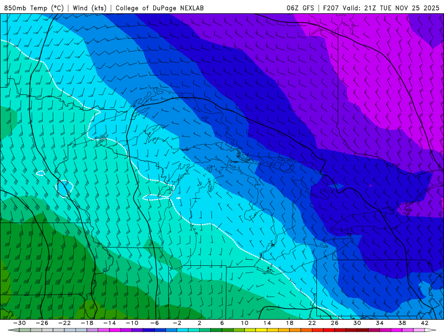Select the positive 22 value on the scale
444x333 pixels.
click(x=312, y=323)
